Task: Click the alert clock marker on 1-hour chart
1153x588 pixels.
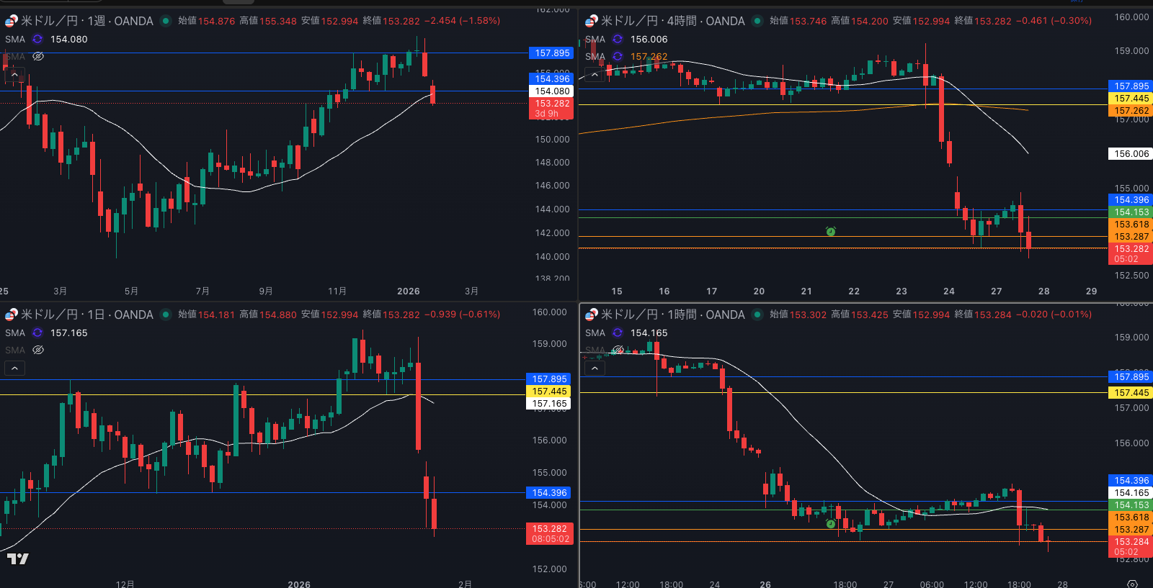Action: 830,524
